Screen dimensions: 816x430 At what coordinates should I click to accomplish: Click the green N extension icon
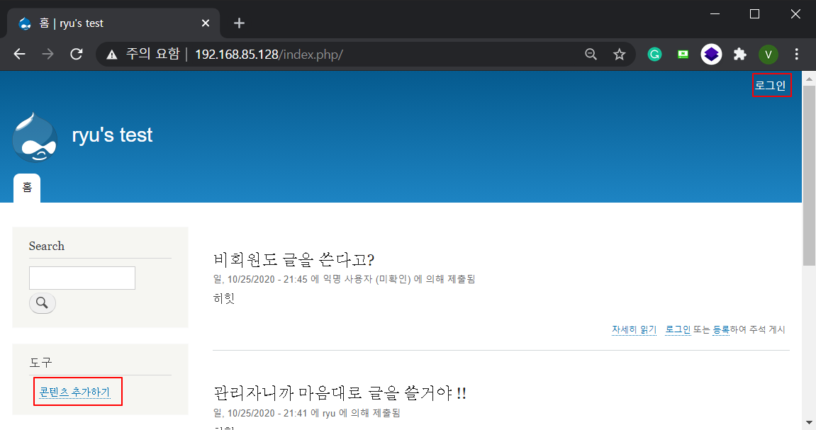[x=683, y=54]
